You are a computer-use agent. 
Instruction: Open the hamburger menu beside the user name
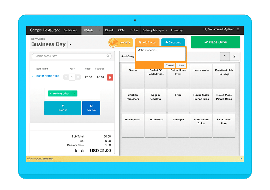coord(238,29)
